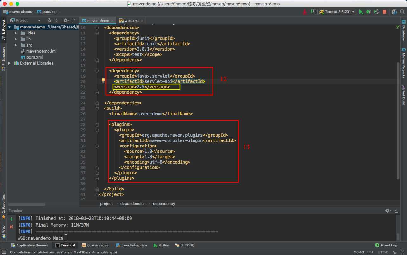Open Project Structure icon in toolbar

click(394, 12)
